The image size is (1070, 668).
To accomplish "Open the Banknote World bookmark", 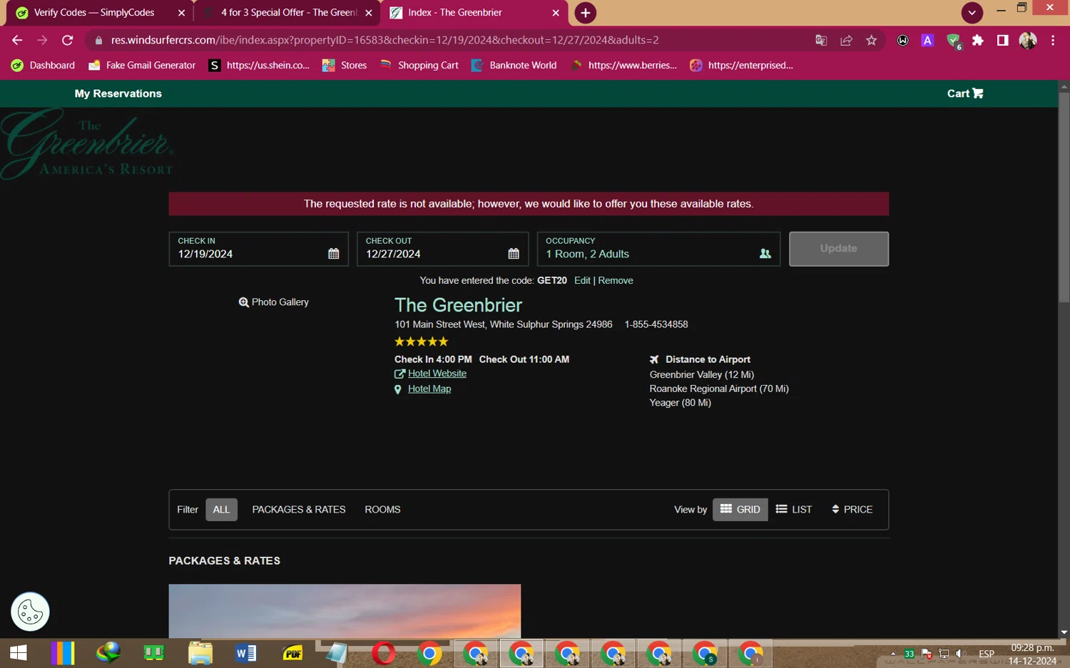I will coord(514,66).
